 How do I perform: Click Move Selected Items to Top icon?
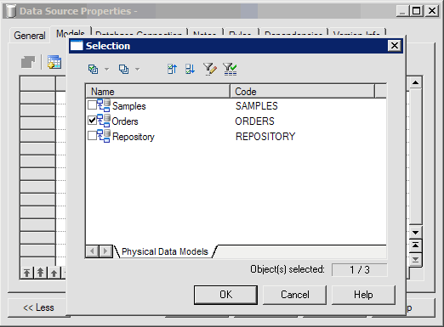[x=172, y=69]
